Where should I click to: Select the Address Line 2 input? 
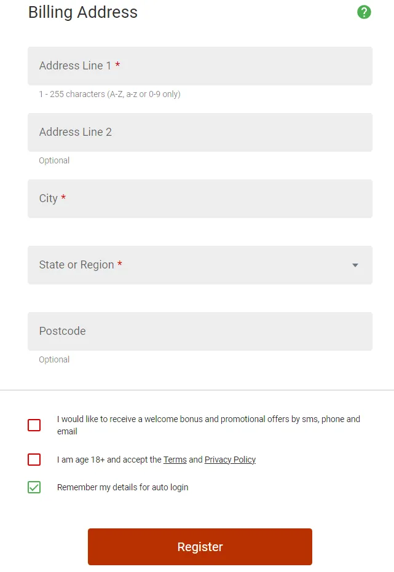pyautogui.click(x=200, y=132)
